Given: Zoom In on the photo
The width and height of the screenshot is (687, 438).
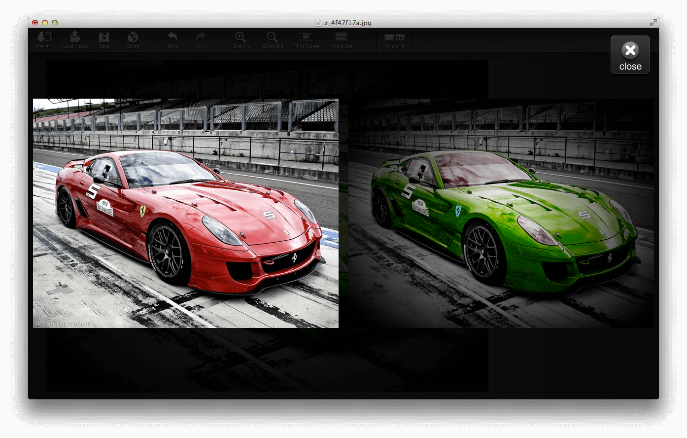Looking at the screenshot, I should pyautogui.click(x=241, y=39).
